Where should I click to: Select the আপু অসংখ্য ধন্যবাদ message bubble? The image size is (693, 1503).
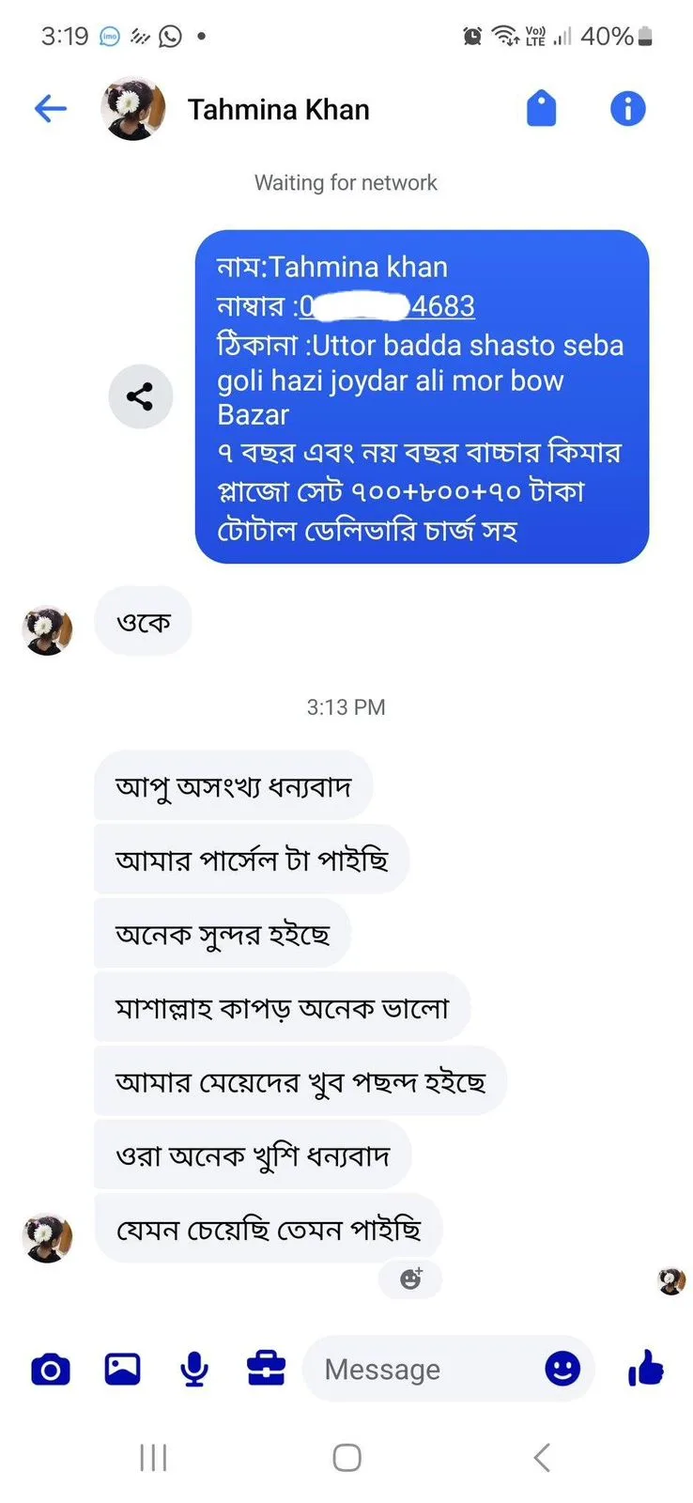click(233, 785)
